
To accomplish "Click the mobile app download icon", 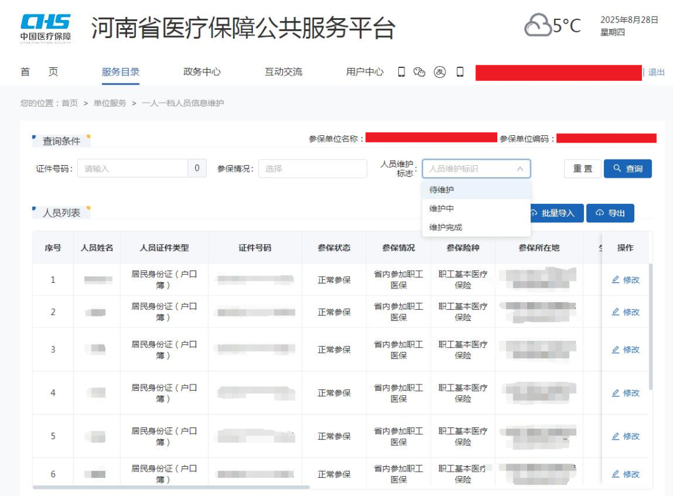I will point(401,72).
